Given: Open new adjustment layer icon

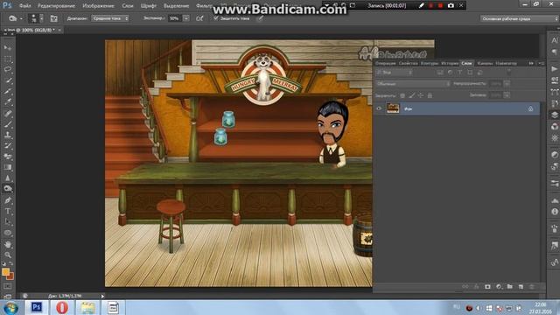Looking at the screenshot, I should pos(499,287).
